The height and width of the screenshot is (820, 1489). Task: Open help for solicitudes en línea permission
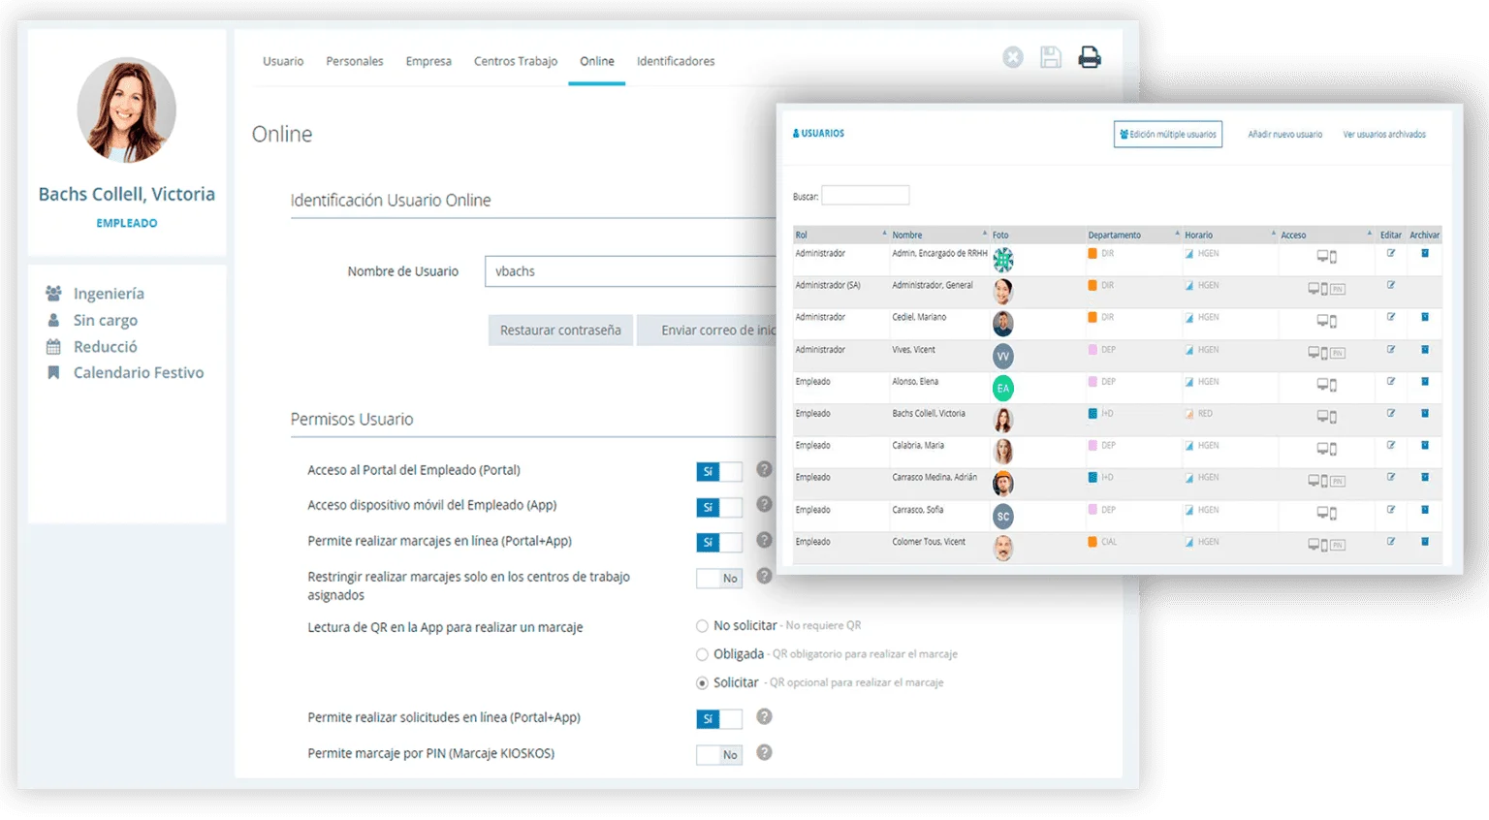pos(764,716)
